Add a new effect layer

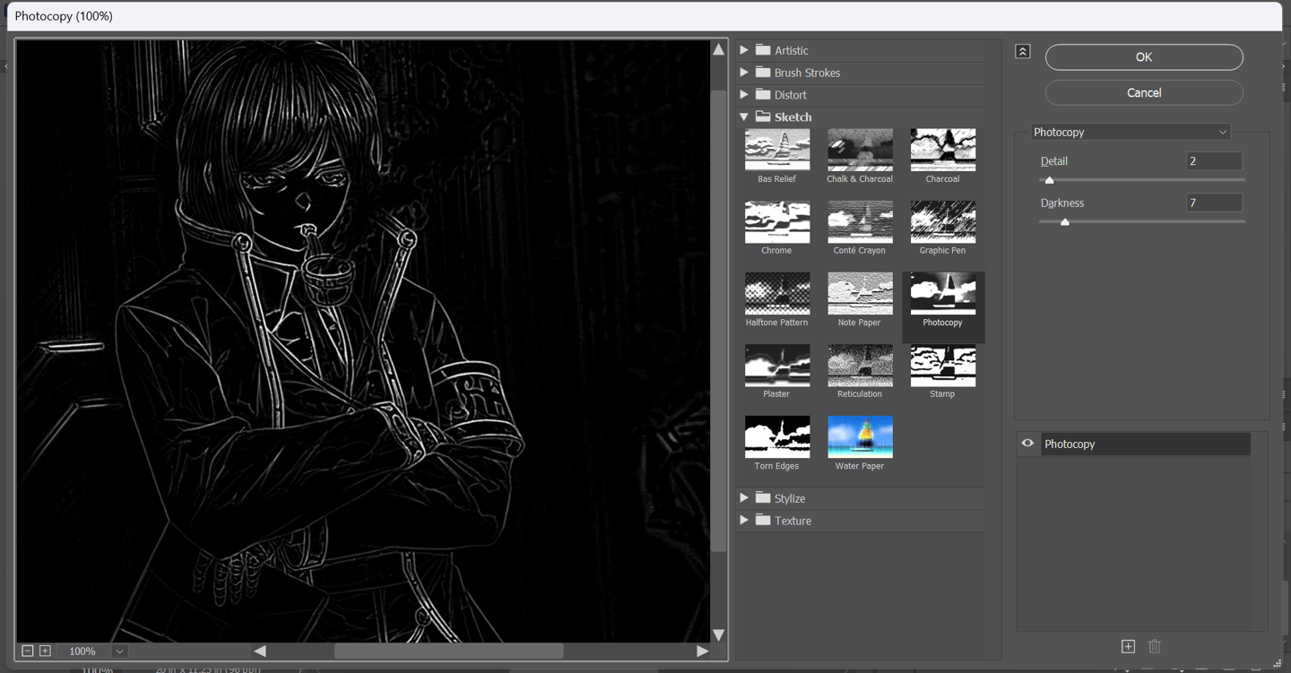coord(1128,646)
